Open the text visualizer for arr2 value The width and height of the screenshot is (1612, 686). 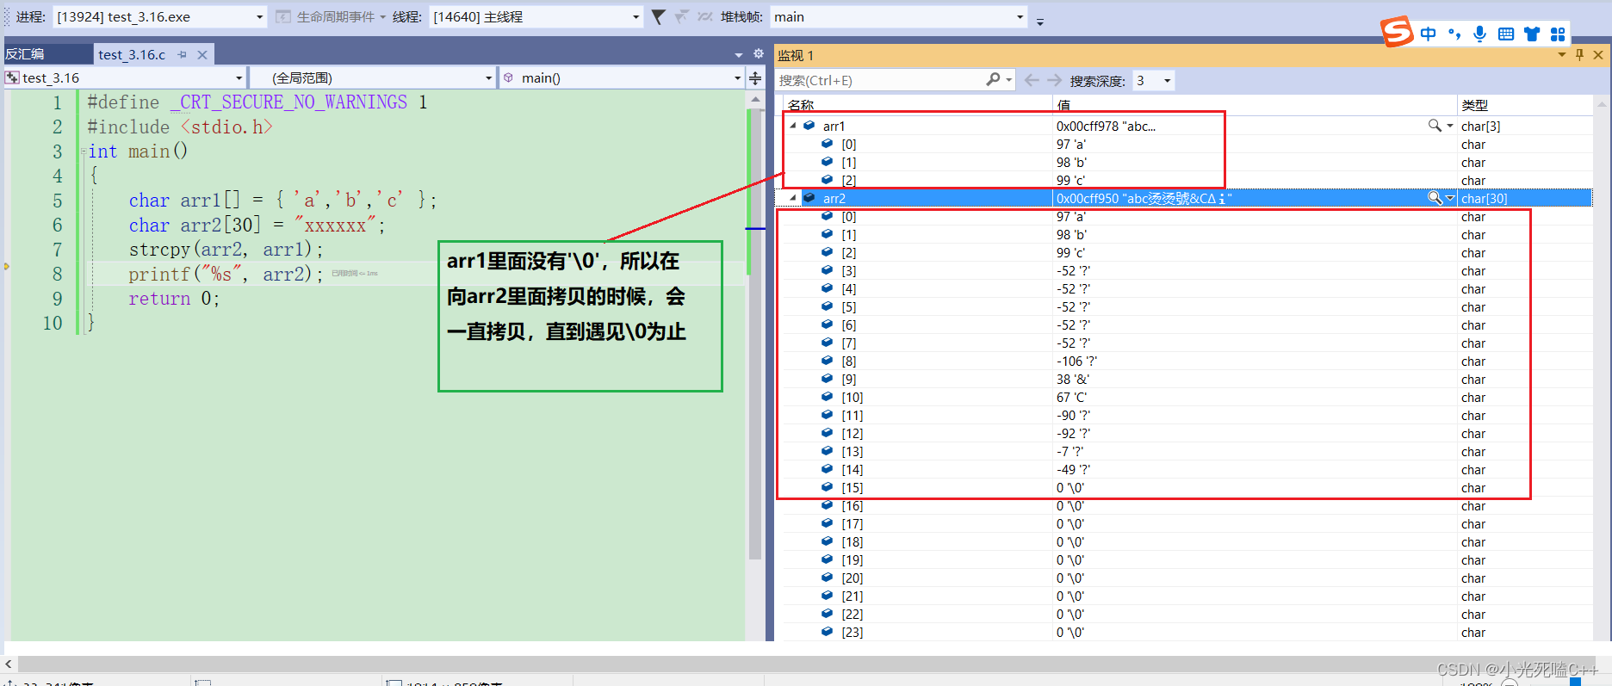[x=1435, y=198]
